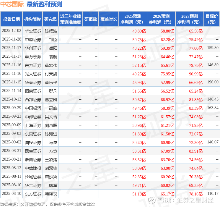Click 2025 forecast value 59.67亿
Image resolution: width=220 pixels, height=207 pixels.
139,100
